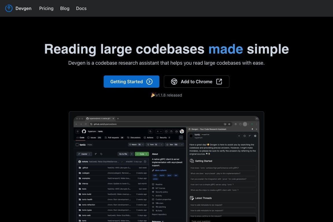Viewport: 333px width, 222px height.
Task: Click the new tab plus in preview browser
Action: [118, 119]
